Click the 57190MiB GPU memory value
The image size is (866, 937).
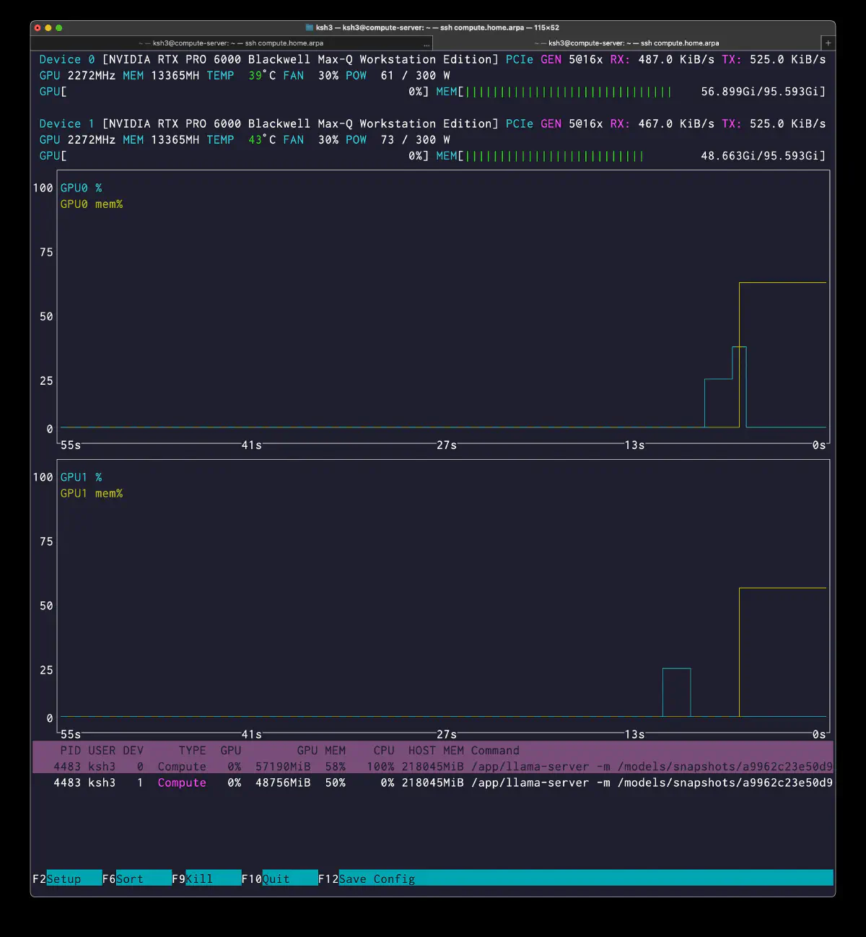[283, 767]
